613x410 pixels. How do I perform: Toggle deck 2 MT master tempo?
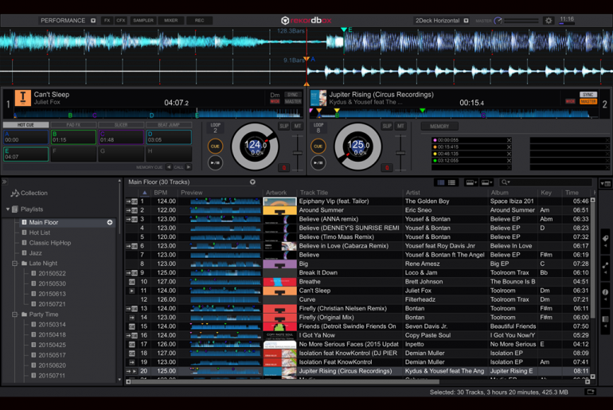coord(400,126)
